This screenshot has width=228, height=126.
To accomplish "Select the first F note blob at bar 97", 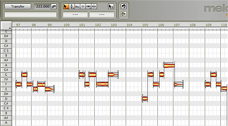I will [19, 84].
